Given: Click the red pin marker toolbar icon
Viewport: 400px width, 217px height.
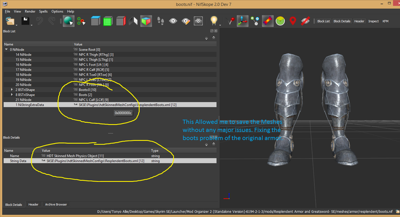Looking at the screenshot, I should pyautogui.click(x=231, y=21).
